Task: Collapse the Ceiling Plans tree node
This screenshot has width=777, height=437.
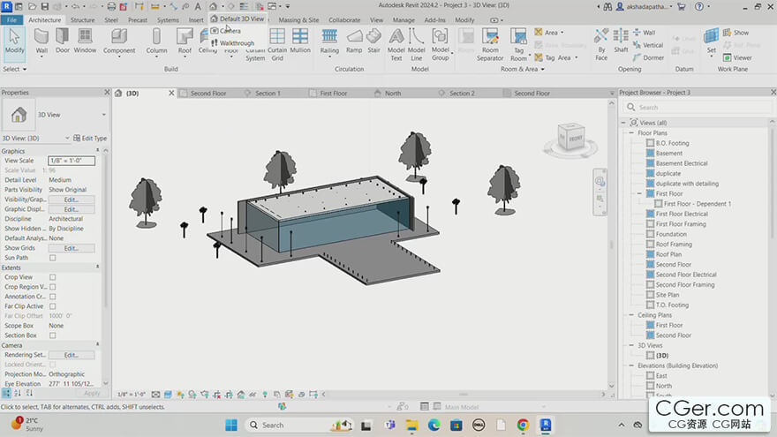Action: [632, 315]
